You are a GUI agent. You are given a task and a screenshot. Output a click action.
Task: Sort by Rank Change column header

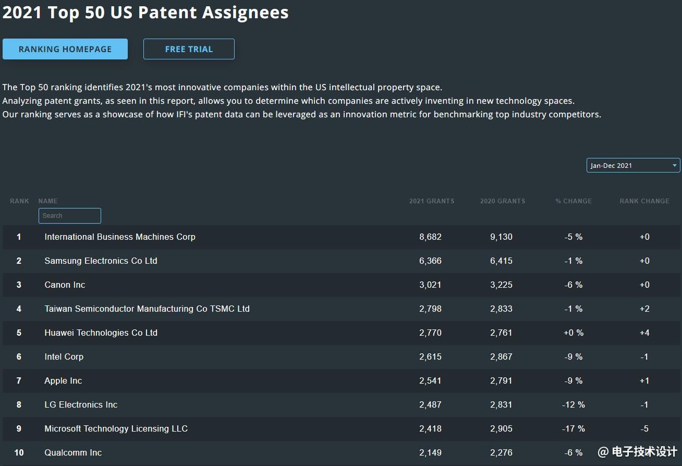pyautogui.click(x=644, y=201)
